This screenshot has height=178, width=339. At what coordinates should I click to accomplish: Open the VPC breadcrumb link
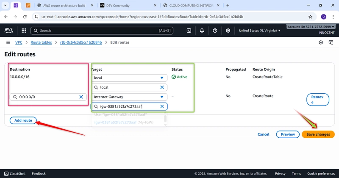(19, 42)
